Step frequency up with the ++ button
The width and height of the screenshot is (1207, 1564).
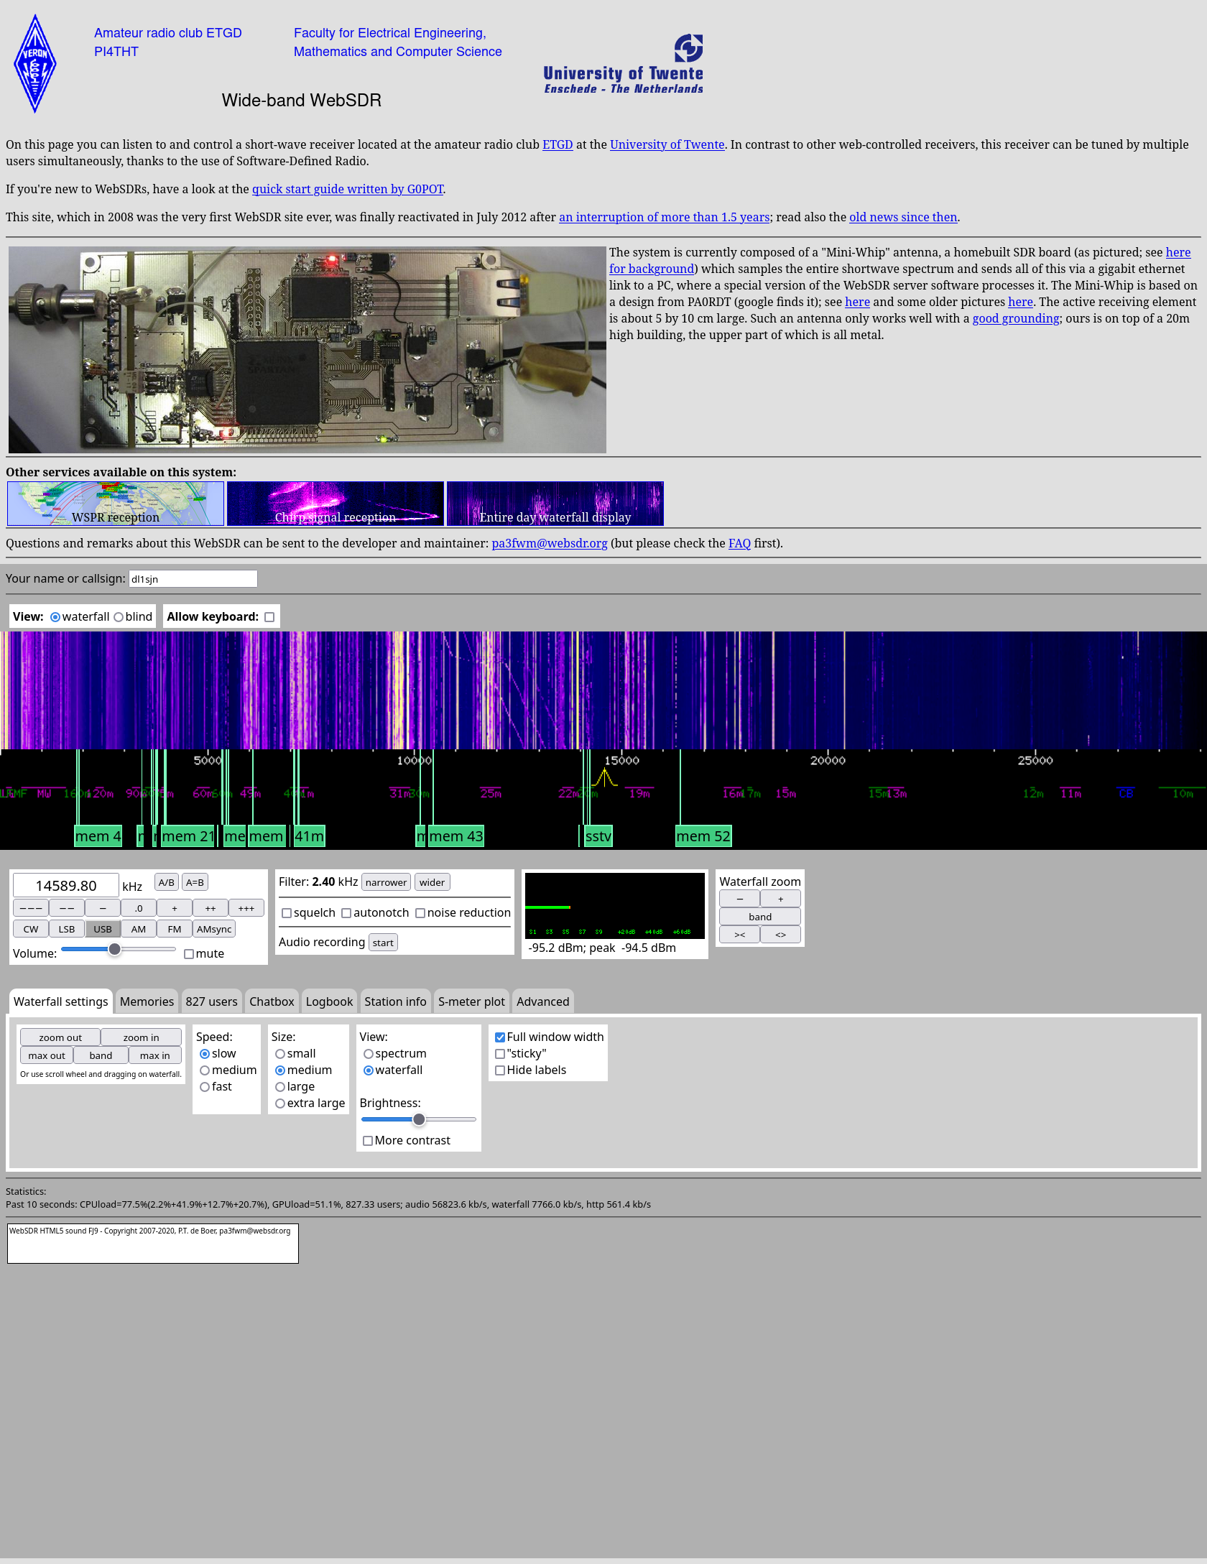[x=211, y=908]
